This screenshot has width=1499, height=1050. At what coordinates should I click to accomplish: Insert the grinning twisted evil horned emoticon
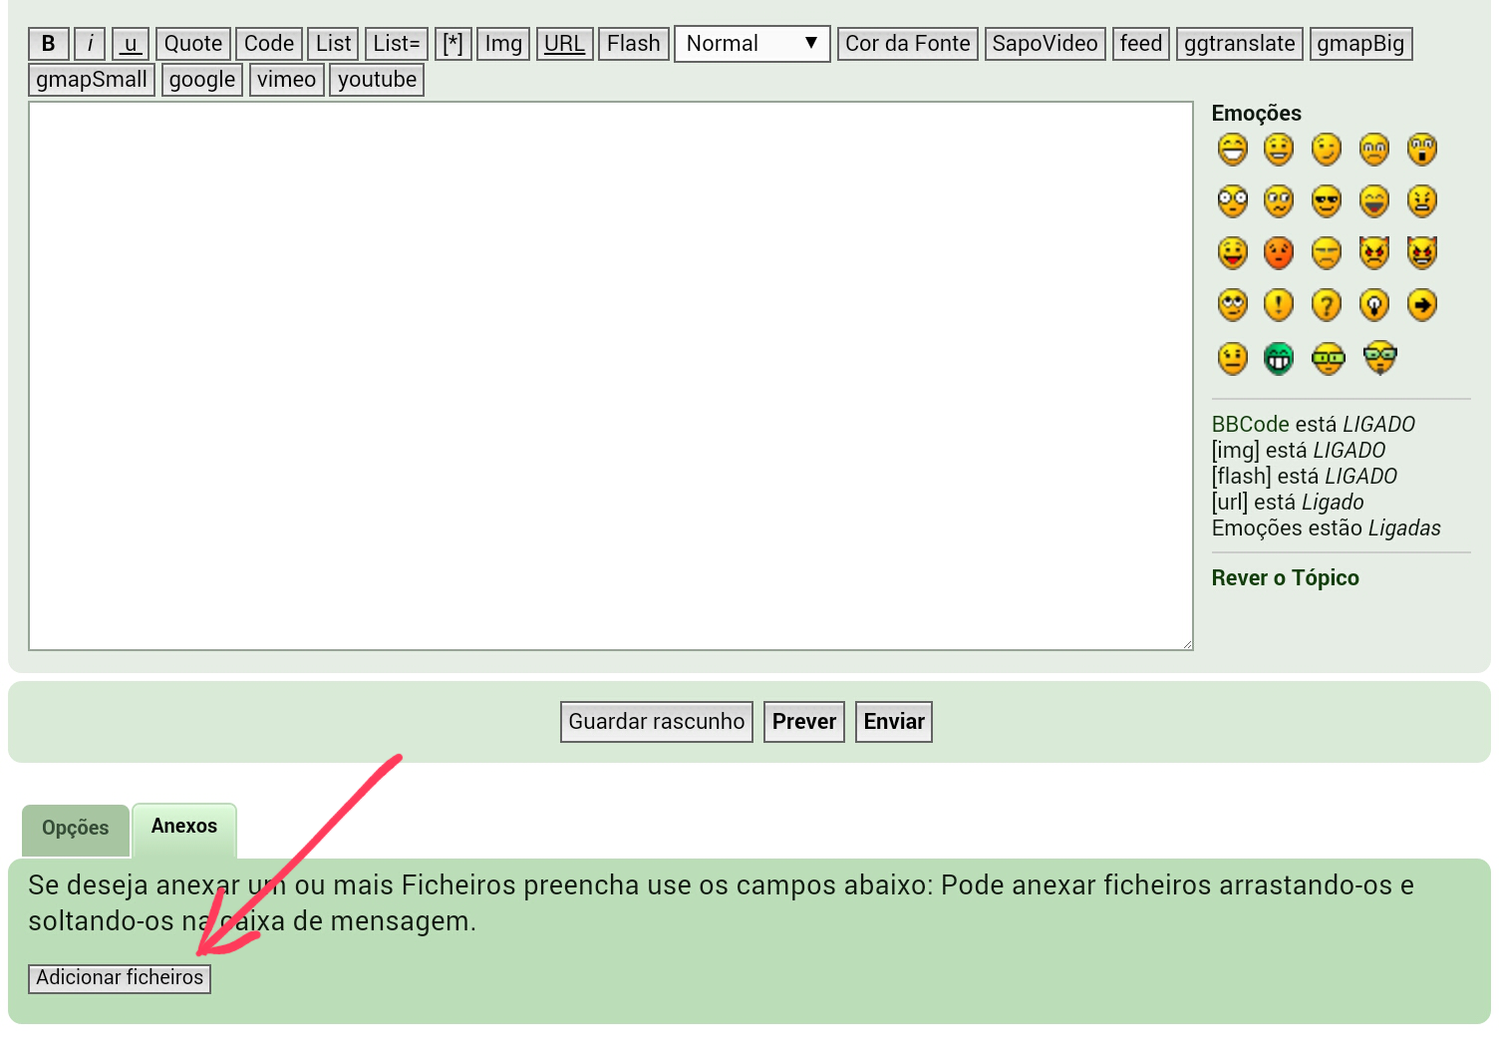tap(1422, 253)
